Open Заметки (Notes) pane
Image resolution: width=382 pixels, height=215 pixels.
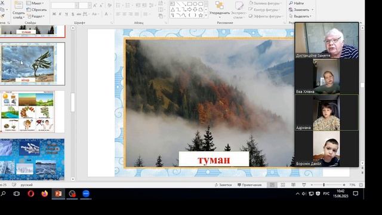(223, 185)
